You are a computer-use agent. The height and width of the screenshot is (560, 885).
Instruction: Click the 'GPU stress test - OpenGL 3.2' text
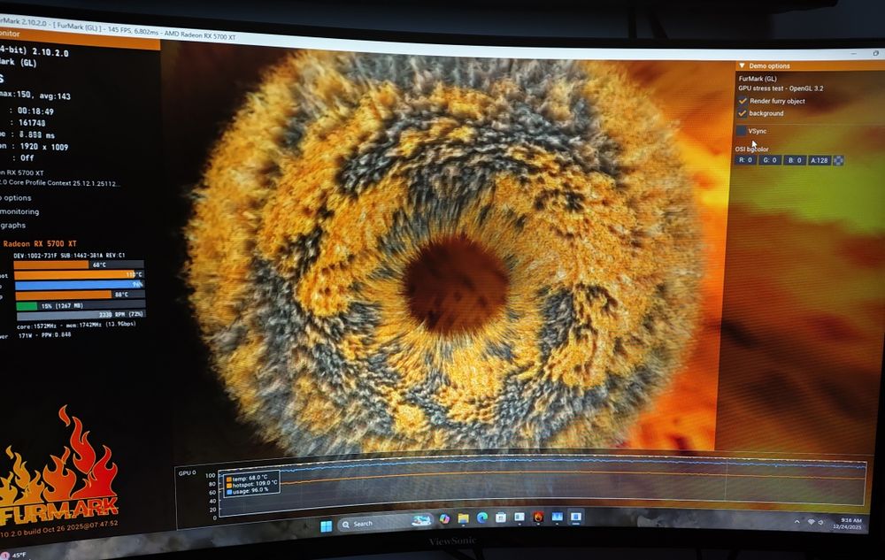point(781,88)
